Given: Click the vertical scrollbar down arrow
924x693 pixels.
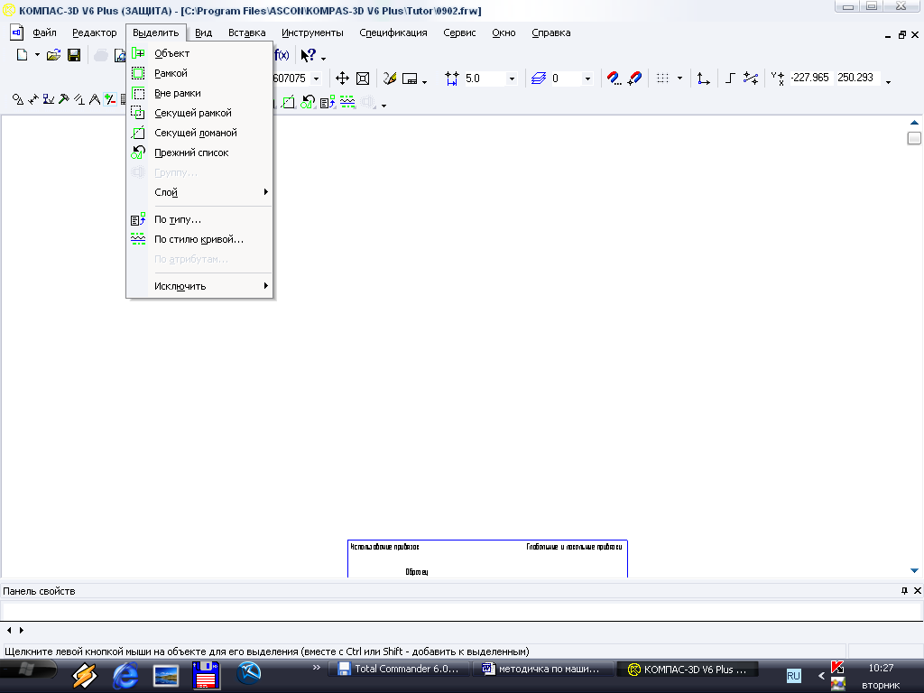Looking at the screenshot, I should click(x=914, y=570).
